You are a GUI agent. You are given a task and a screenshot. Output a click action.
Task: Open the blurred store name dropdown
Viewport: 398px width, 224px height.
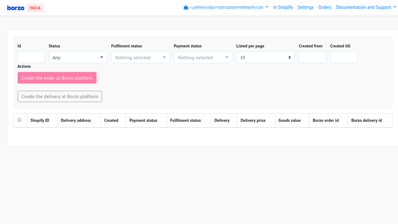(226, 7)
